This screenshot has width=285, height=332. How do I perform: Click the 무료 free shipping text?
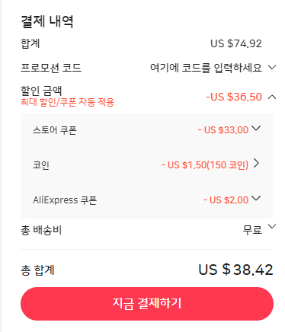pyautogui.click(x=252, y=230)
